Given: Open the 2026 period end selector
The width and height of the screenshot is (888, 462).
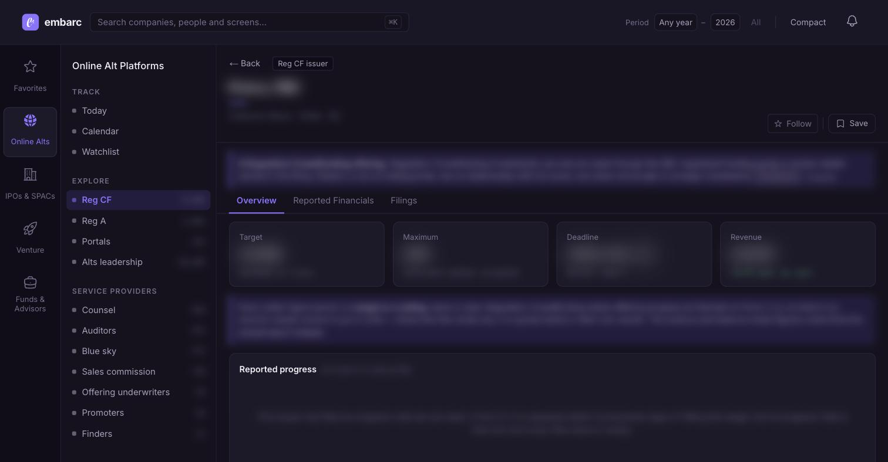Looking at the screenshot, I should 725,22.
